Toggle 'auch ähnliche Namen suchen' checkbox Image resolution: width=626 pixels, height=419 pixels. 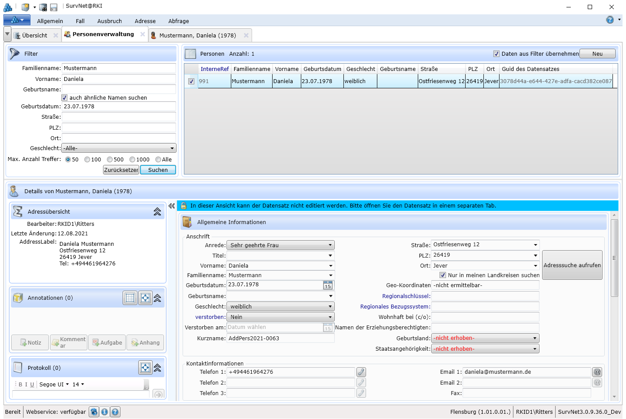click(65, 98)
